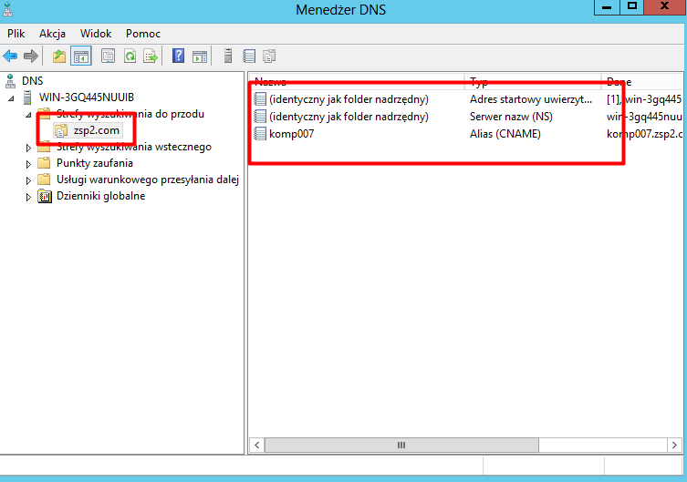Click the single-page new record toolbar icon
687x482 pixels.
(x=248, y=56)
